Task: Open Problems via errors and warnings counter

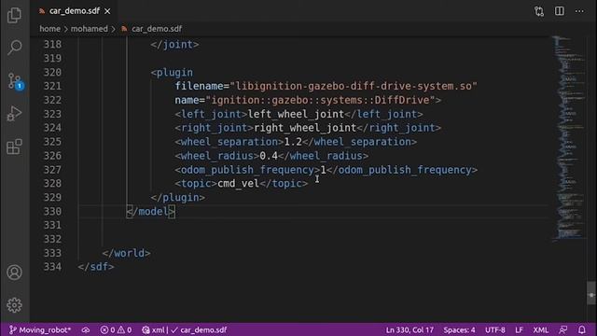Action: [x=116, y=329]
